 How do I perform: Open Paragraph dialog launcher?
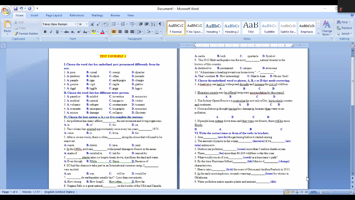tap(162, 39)
